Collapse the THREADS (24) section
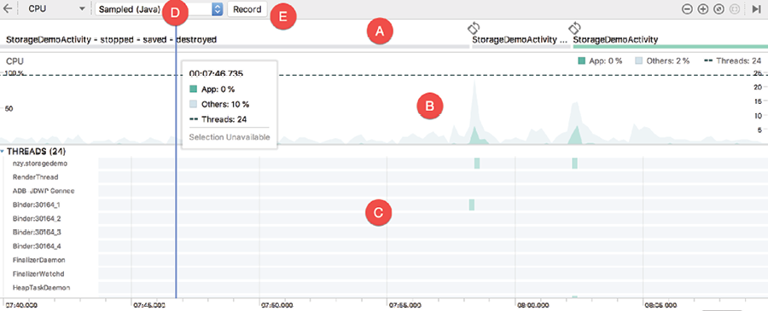Viewport: 768px width, 311px height. click(x=3, y=152)
